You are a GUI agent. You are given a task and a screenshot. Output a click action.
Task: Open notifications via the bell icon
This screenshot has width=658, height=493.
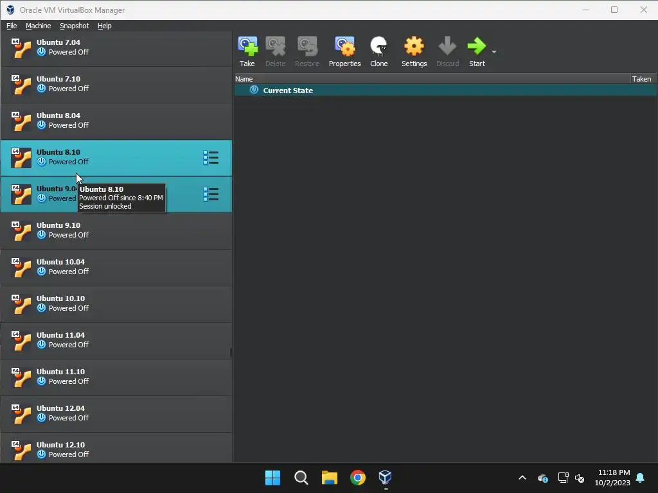[x=641, y=478]
